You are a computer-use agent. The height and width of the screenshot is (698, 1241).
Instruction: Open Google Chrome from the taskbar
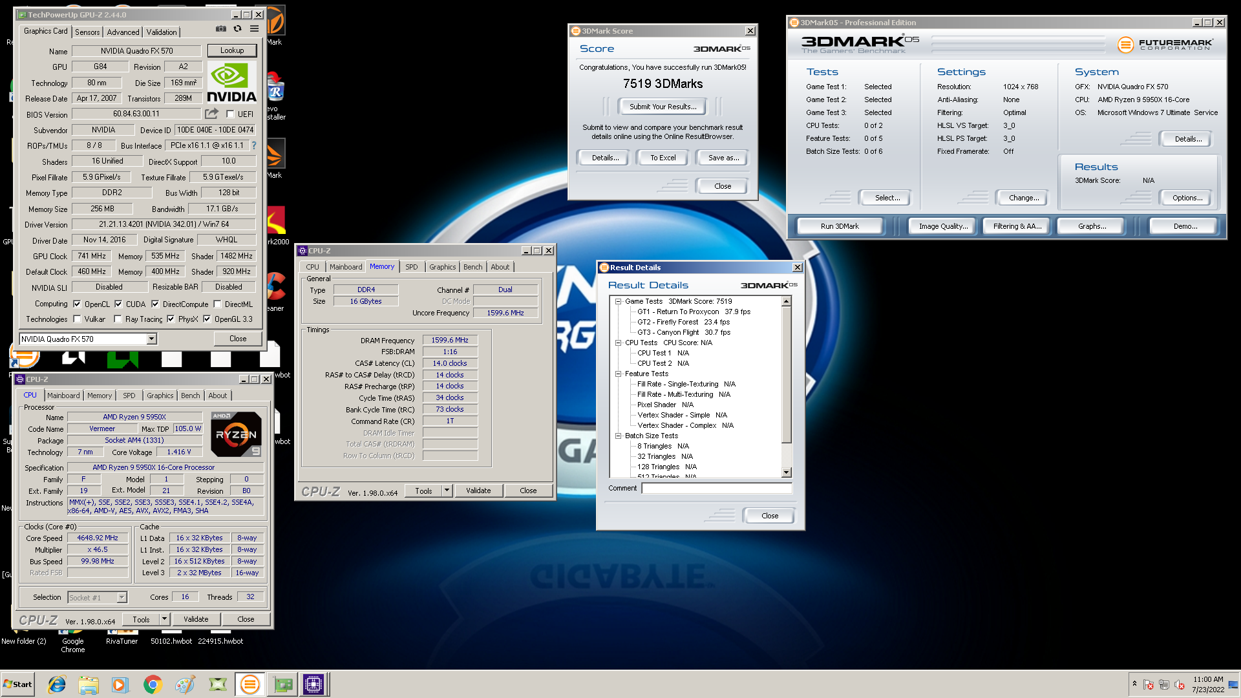coord(153,684)
